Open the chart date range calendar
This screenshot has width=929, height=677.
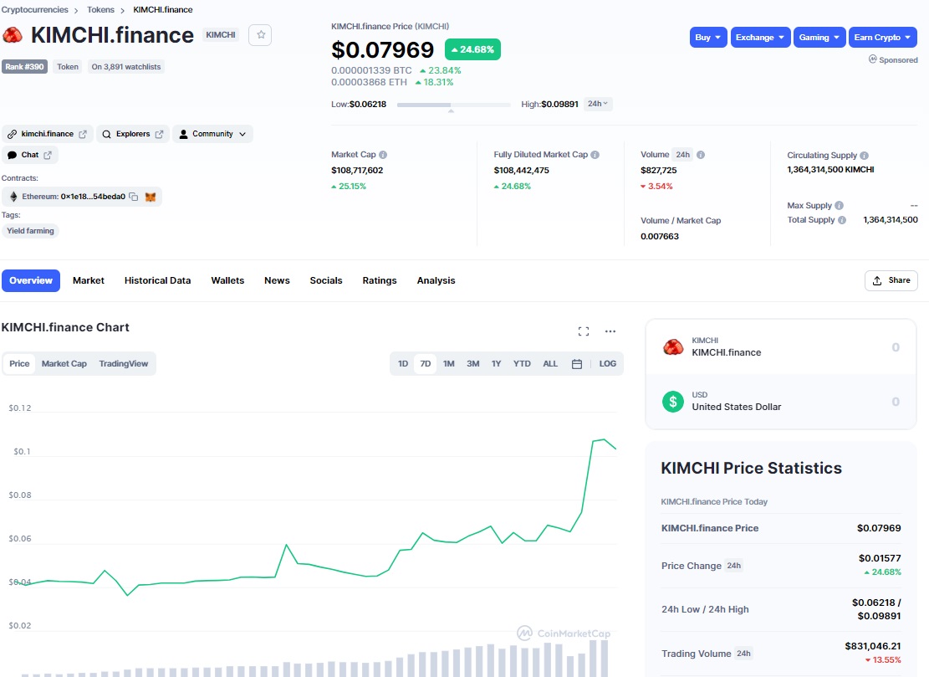tap(576, 364)
